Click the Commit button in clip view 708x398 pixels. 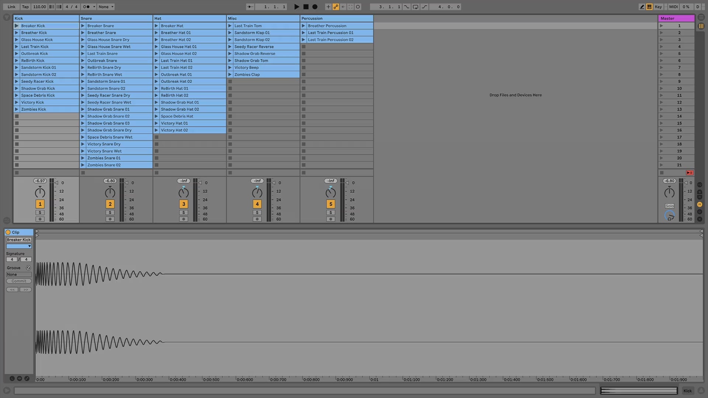click(x=18, y=281)
